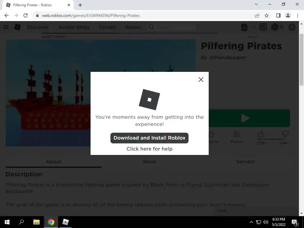Open the settings gear icon
The image size is (304, 228).
[x=292, y=27]
